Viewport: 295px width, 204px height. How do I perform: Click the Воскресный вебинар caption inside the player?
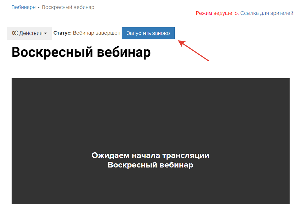point(150,165)
